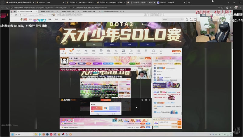Click 结束 in the prediction dialog
The width and height of the screenshot is (243, 137).
(x=113, y=114)
